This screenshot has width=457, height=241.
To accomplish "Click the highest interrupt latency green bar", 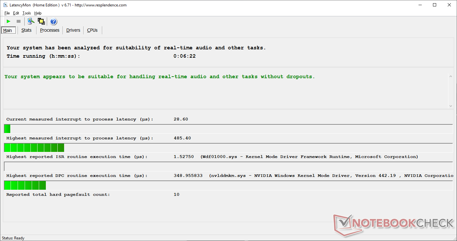I will click(x=34, y=148).
